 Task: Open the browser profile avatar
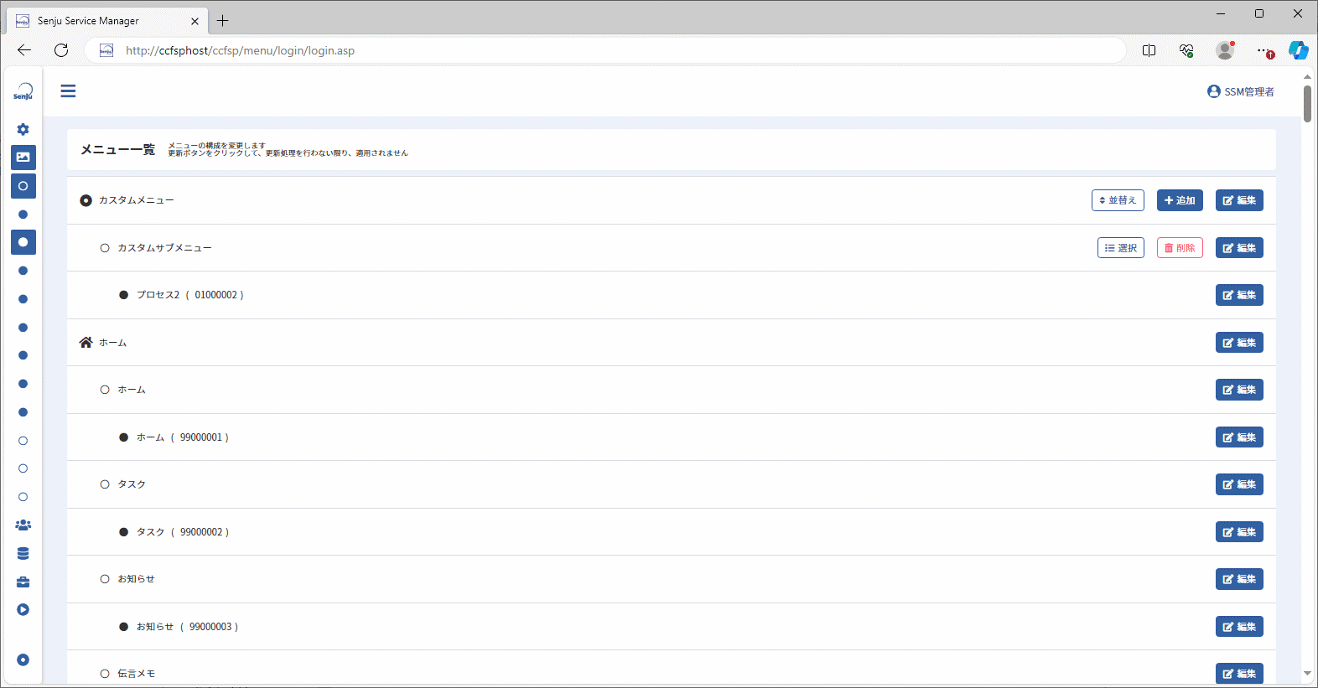coord(1225,50)
